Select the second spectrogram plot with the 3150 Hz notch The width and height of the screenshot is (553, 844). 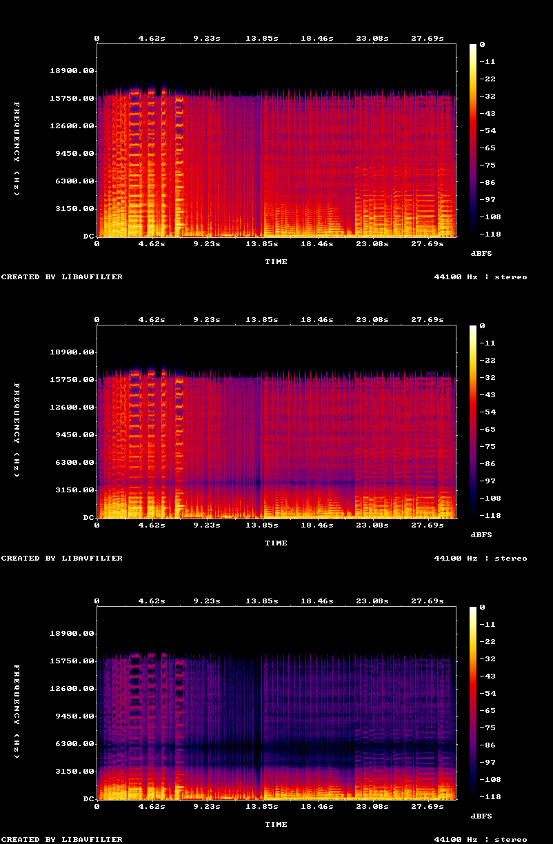tap(276, 421)
